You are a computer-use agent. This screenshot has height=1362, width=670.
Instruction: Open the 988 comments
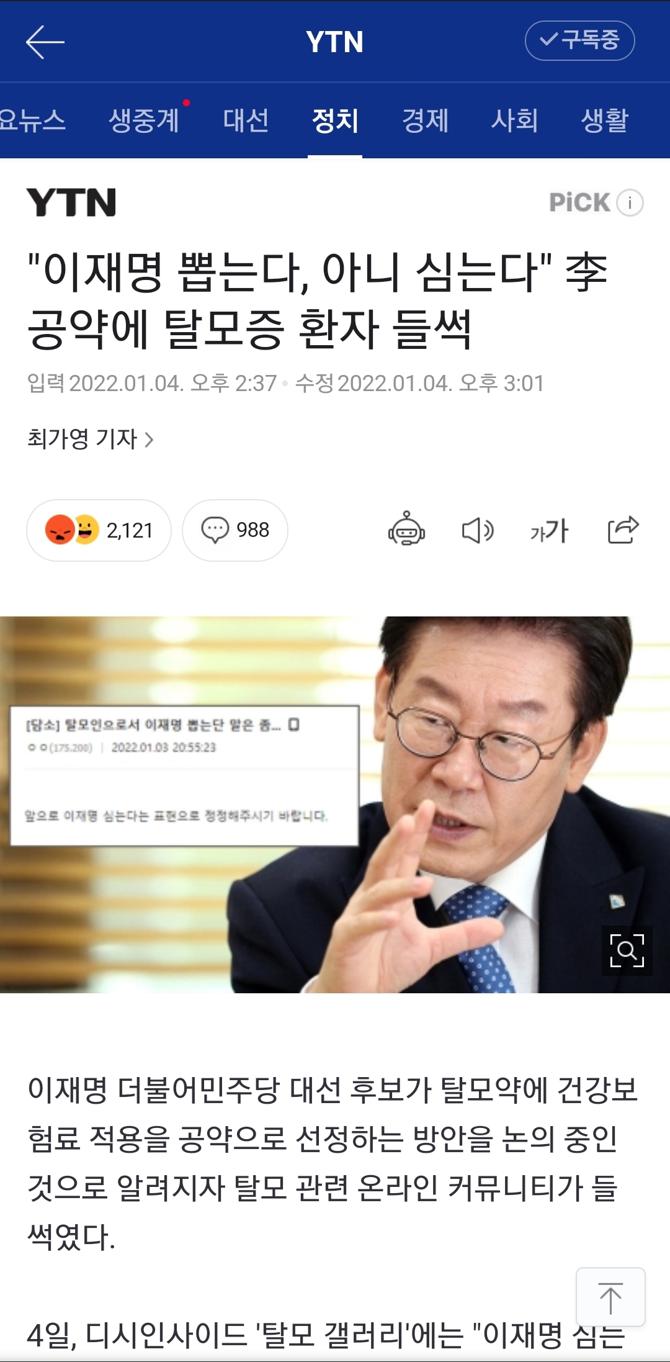(235, 530)
